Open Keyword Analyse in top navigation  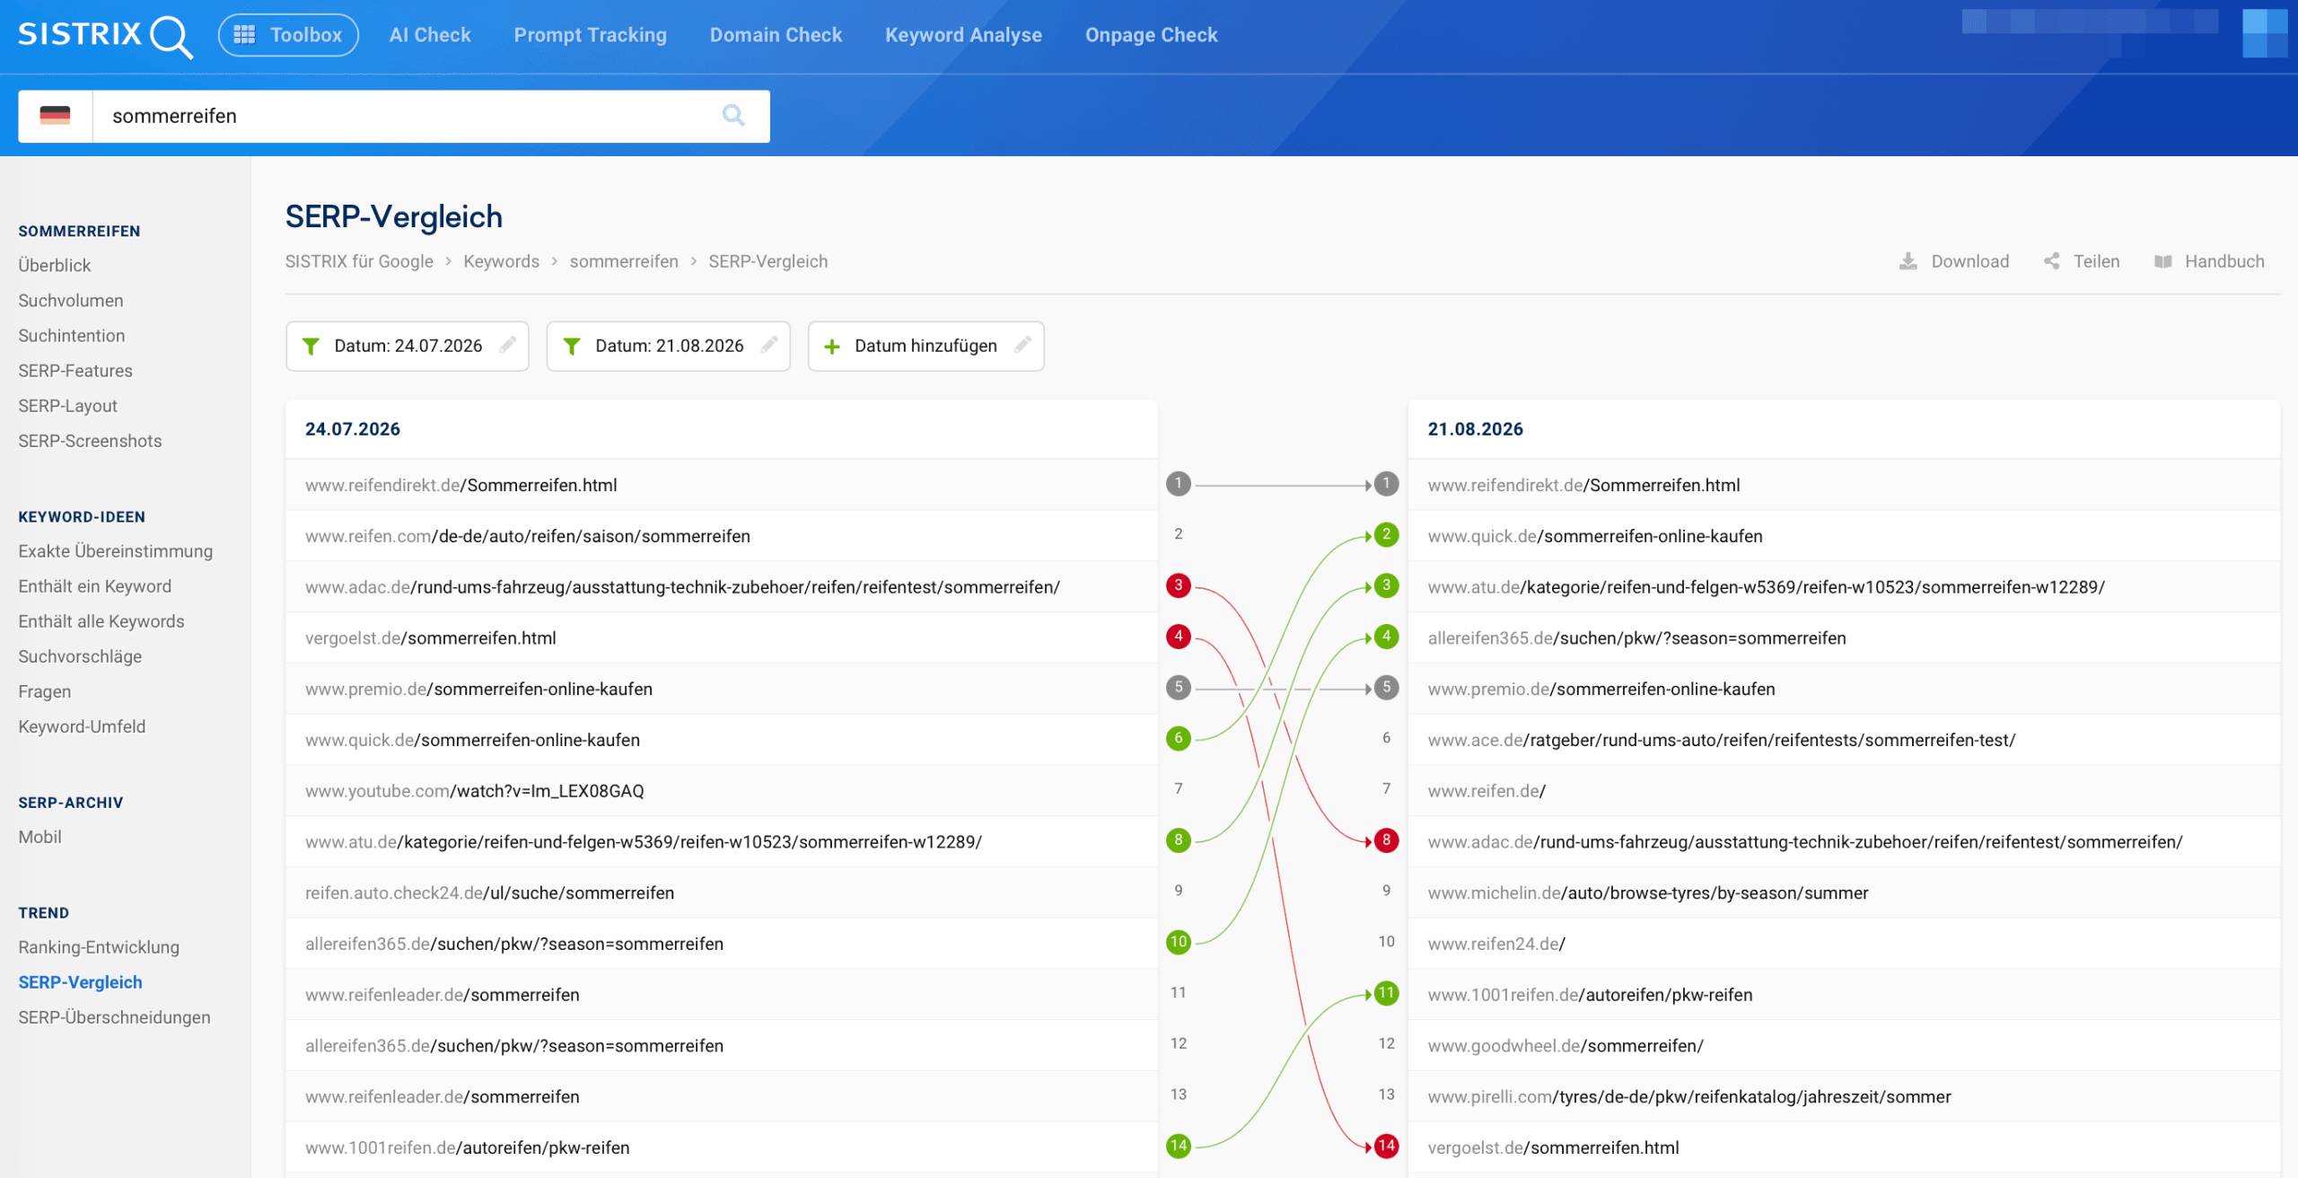click(964, 35)
